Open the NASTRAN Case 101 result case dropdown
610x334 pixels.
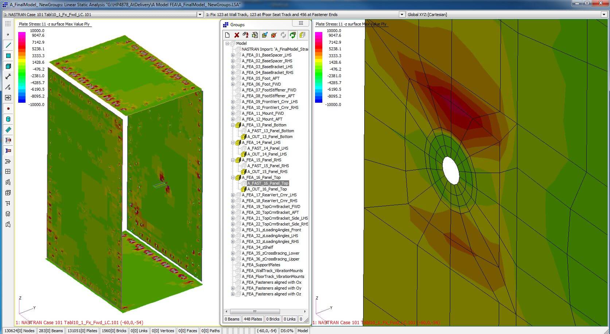[200, 15]
